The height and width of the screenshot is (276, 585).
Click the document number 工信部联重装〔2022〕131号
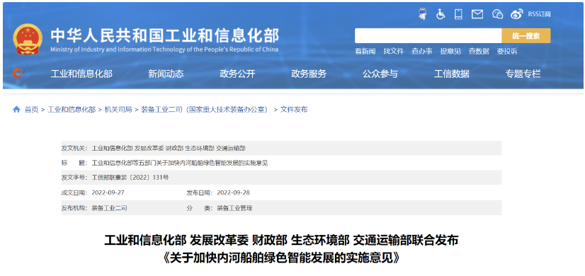(x=130, y=178)
